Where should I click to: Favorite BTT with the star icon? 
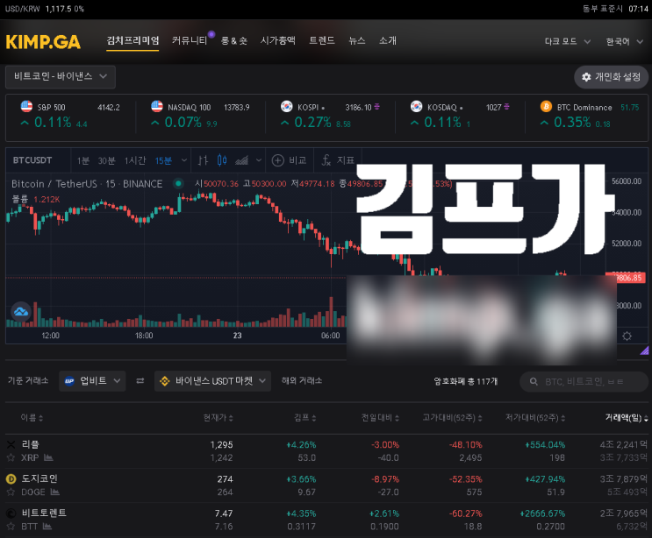click(11, 527)
